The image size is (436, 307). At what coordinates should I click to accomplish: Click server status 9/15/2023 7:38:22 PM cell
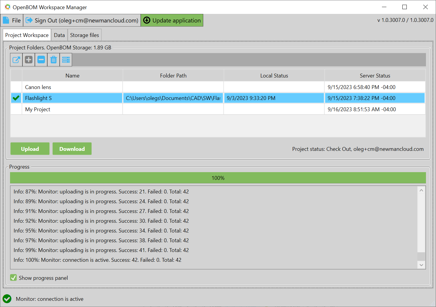(x=375, y=98)
